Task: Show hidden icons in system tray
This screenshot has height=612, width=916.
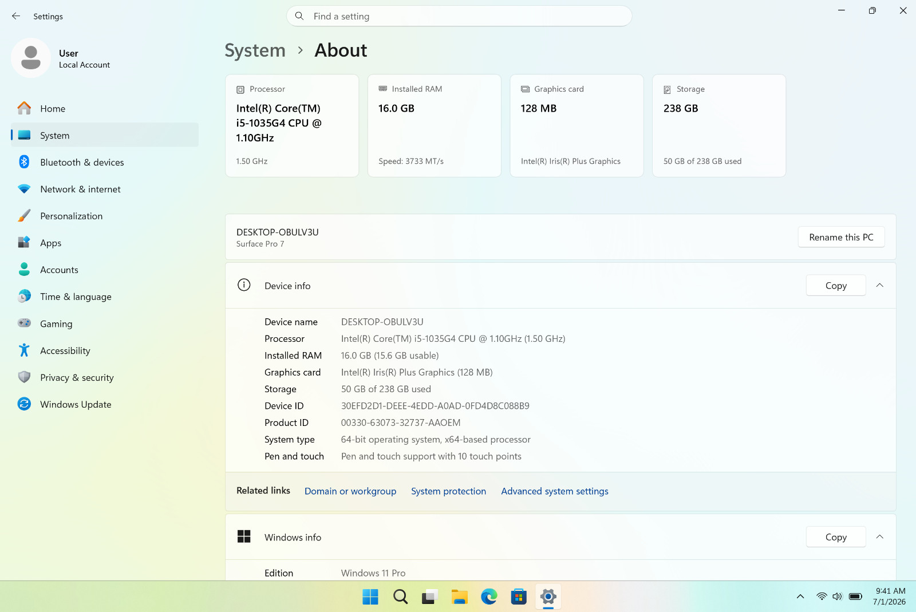Action: pyautogui.click(x=800, y=597)
